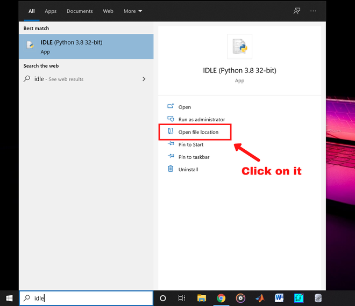
Task: Choose Run as administrator action
Action: point(202,120)
